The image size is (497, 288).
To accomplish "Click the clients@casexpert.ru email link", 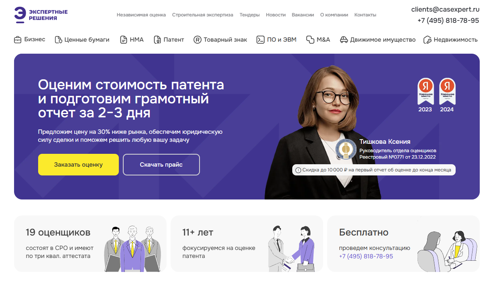I will click(x=445, y=9).
